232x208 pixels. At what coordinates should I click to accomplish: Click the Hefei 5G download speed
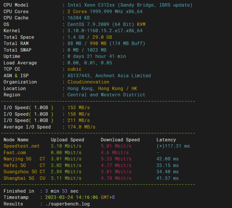point(116,165)
